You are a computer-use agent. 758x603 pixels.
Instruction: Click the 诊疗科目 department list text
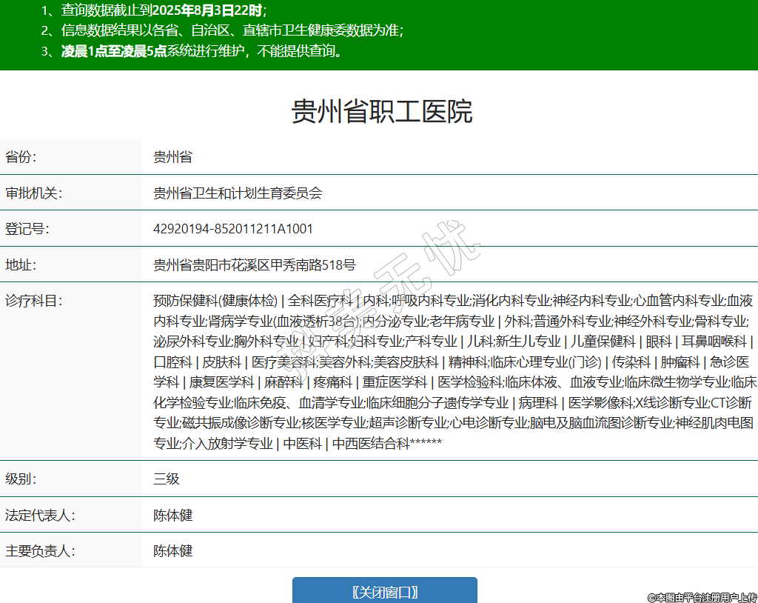(x=452, y=372)
